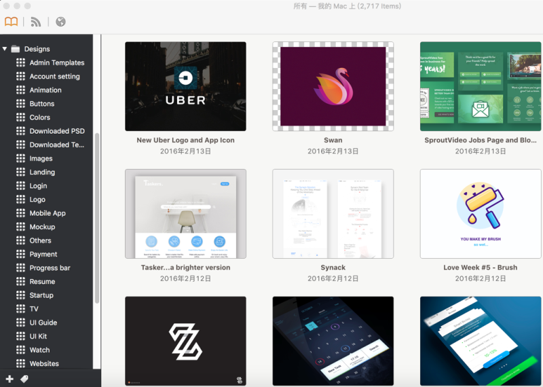Add a new collection with plus icon
The height and width of the screenshot is (387, 543).
click(x=10, y=379)
